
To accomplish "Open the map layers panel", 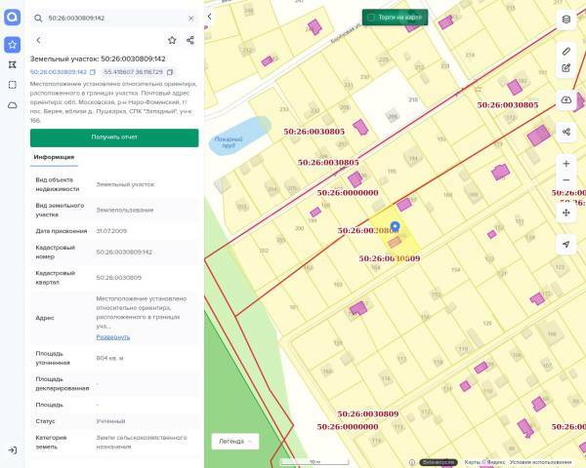I will tap(566, 19).
